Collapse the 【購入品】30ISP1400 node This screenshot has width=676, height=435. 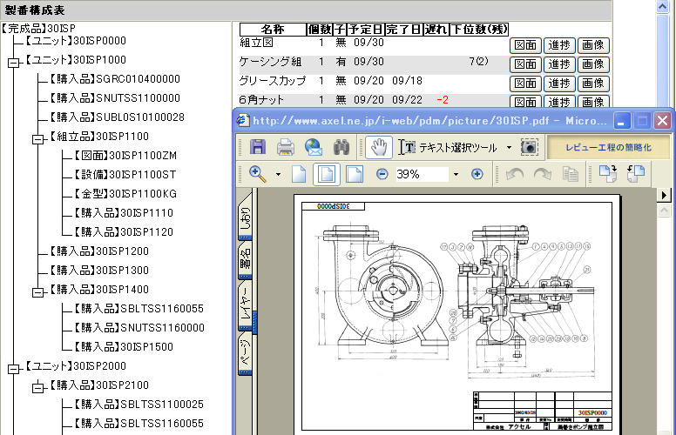coord(38,292)
